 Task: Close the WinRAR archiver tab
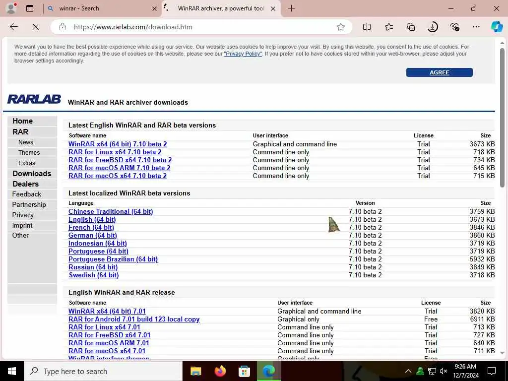[x=273, y=9]
